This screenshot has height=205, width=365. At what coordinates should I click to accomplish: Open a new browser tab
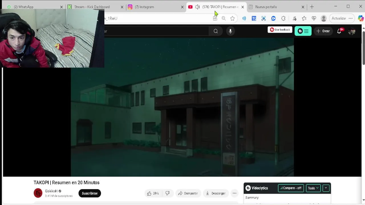pos(312,7)
